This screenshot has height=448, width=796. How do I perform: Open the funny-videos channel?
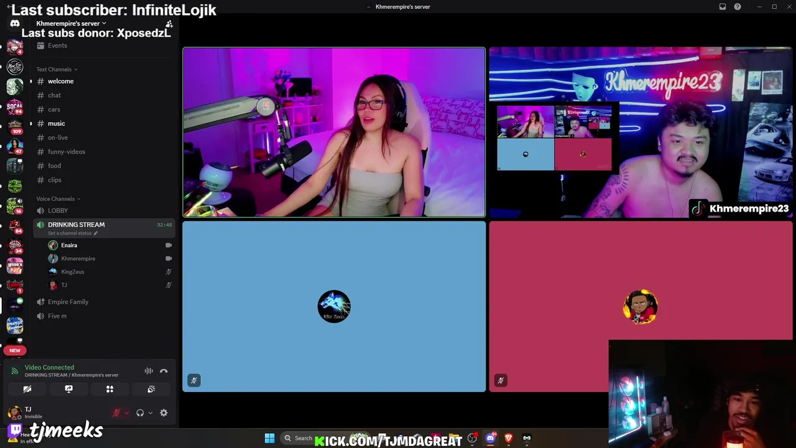click(103, 152)
